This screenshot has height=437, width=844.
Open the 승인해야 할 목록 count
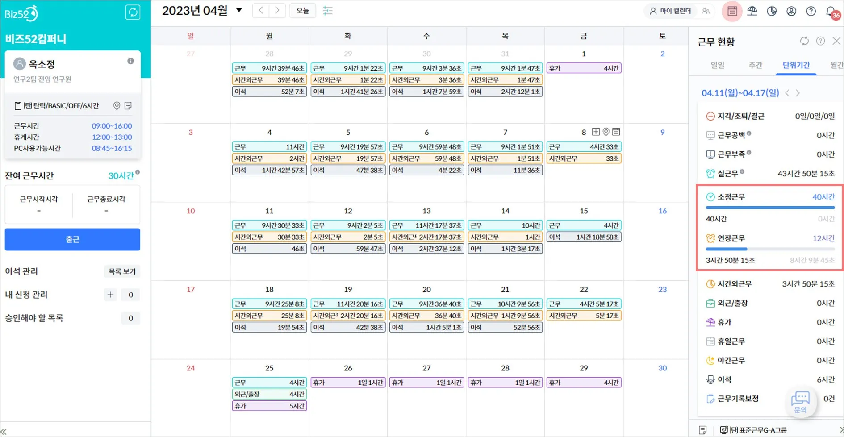[130, 318]
